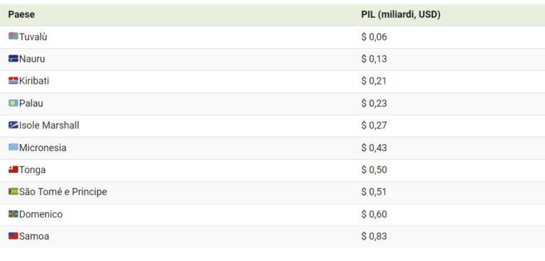545x261 pixels.
Task: Click the Tonga flag icon
Action: point(13,170)
